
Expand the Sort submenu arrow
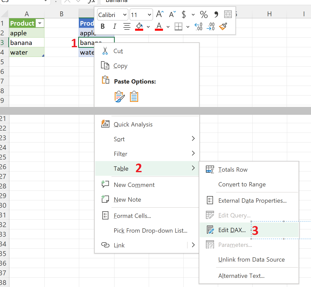tap(193, 138)
